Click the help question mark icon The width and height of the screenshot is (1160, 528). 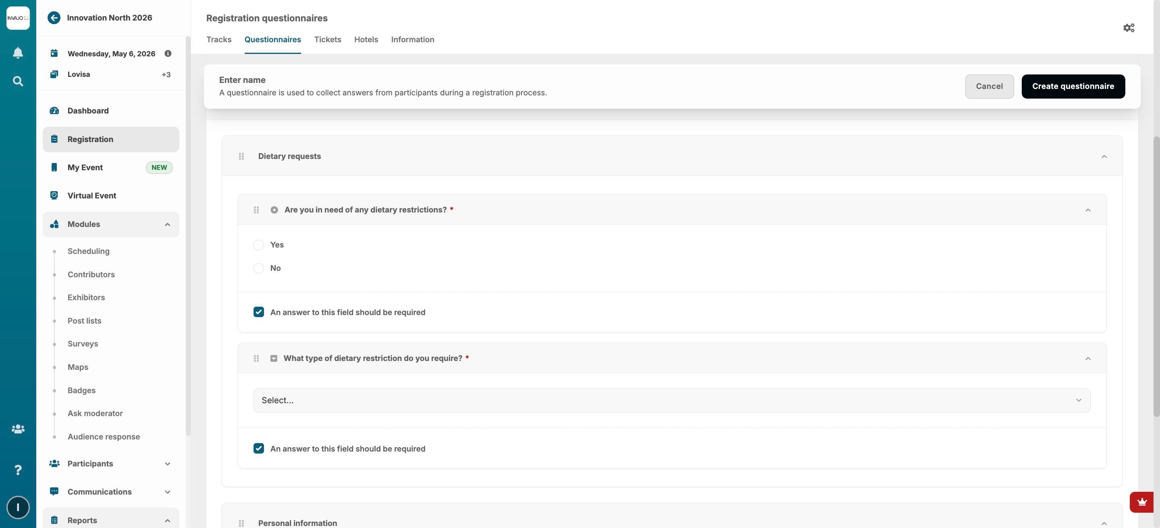(18, 470)
